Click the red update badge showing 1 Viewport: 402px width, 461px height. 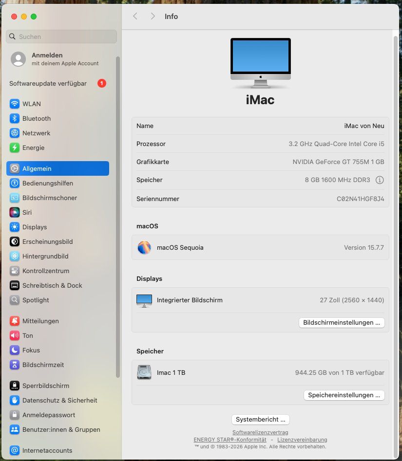[x=102, y=84]
